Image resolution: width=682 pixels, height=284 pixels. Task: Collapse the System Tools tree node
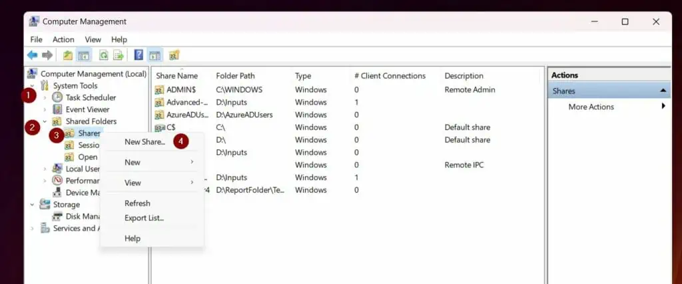point(32,86)
